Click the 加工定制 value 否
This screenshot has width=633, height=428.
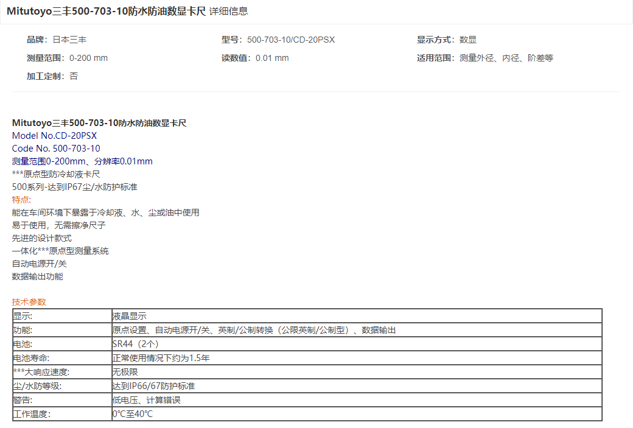point(74,76)
